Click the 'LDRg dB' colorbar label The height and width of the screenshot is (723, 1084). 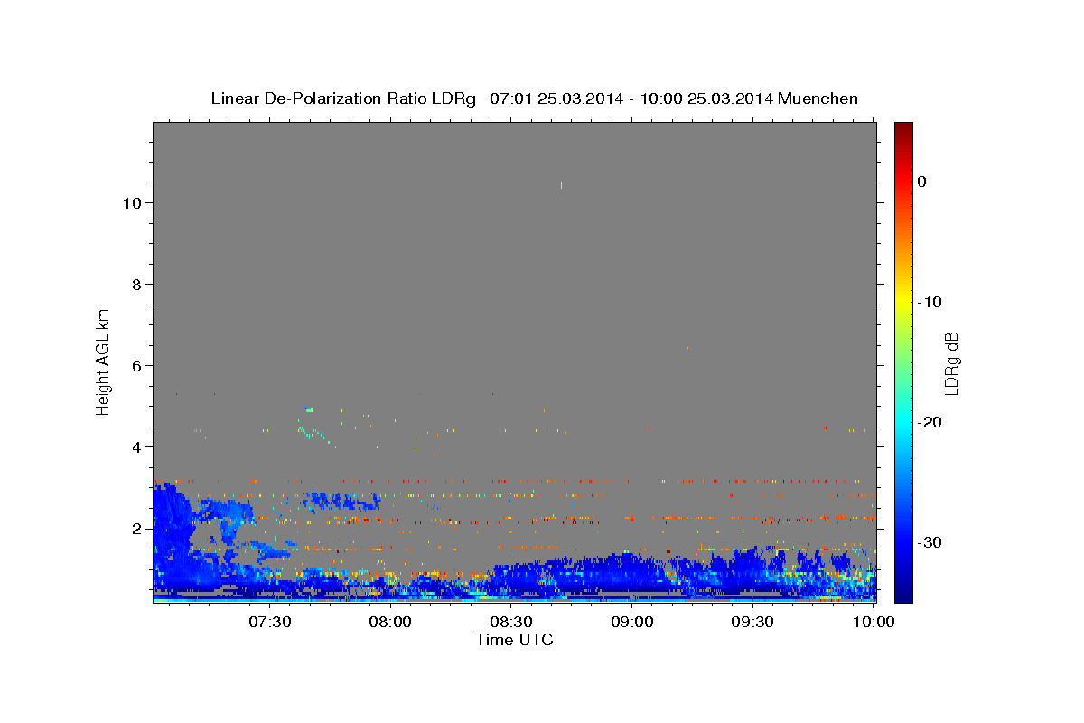(x=950, y=363)
